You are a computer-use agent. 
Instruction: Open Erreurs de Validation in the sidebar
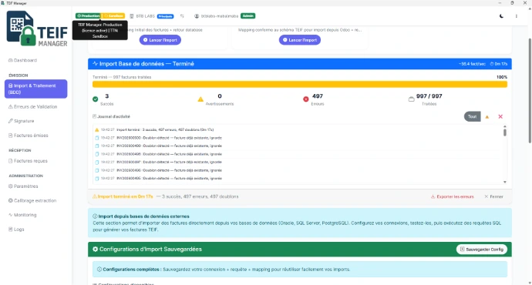click(x=32, y=107)
